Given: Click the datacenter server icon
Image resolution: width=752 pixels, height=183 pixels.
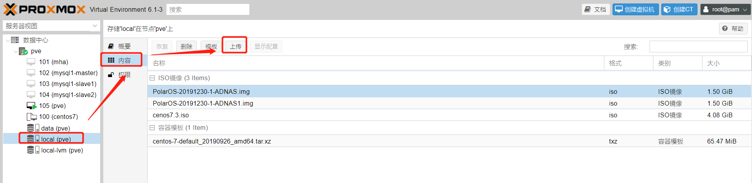Looking at the screenshot, I should pyautogui.click(x=15, y=40).
